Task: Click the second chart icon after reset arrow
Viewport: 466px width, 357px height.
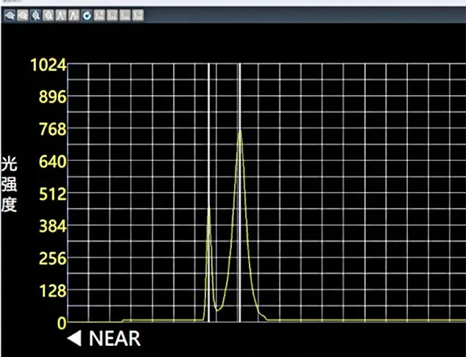Action: pos(113,15)
